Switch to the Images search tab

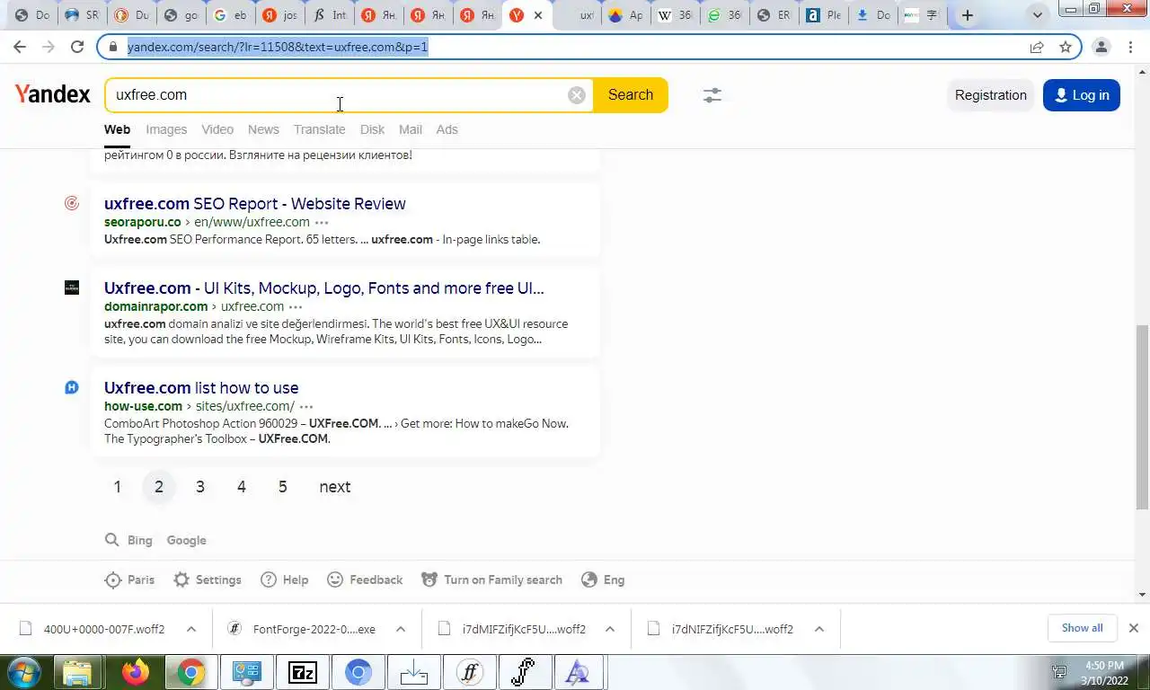click(166, 129)
